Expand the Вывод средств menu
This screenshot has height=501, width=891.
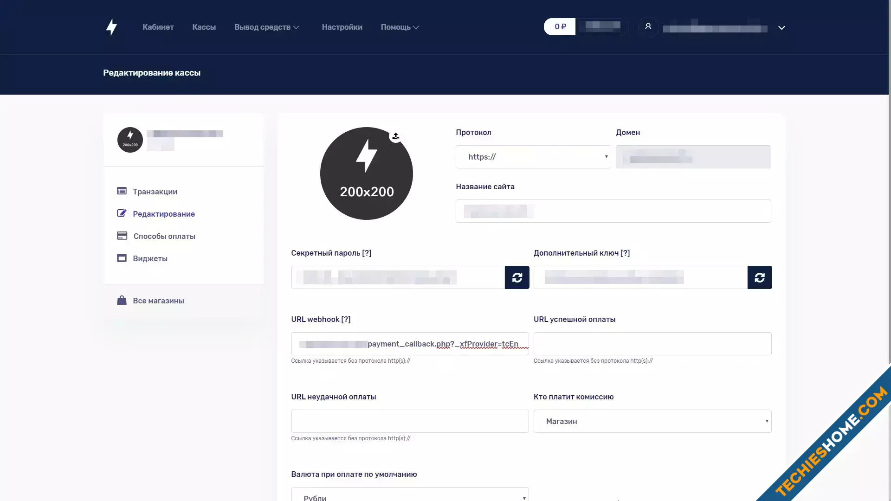[267, 27]
